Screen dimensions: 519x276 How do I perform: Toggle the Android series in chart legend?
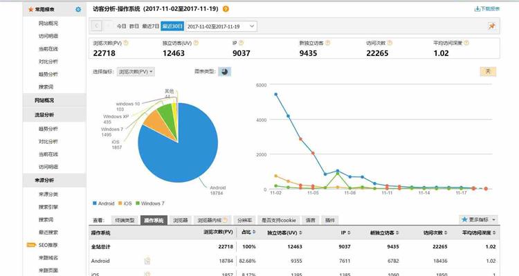point(104,203)
